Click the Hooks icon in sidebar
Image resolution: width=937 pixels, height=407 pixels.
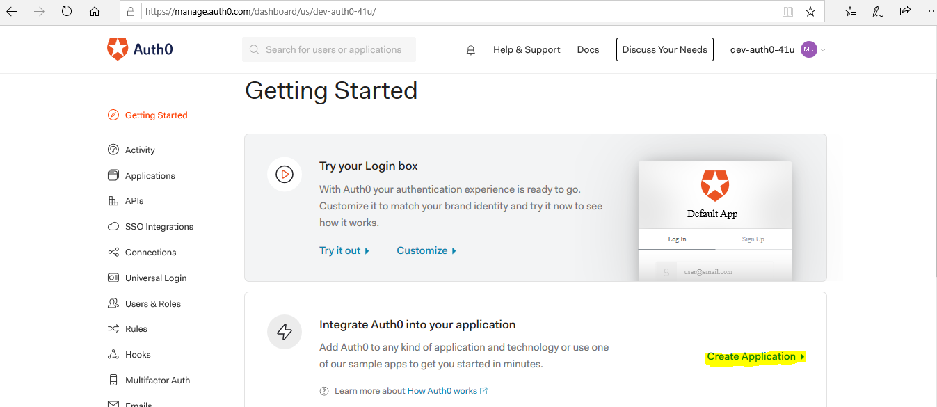point(113,355)
